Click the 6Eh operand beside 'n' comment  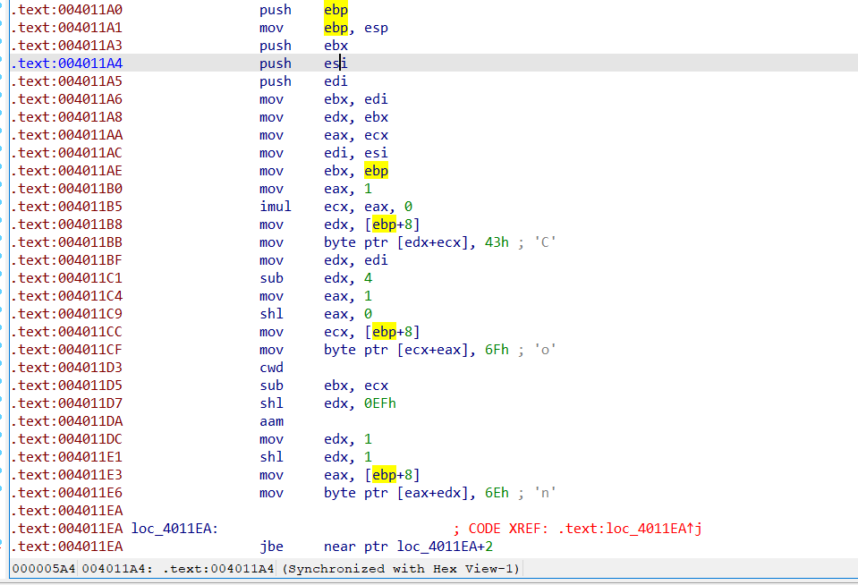(x=497, y=493)
